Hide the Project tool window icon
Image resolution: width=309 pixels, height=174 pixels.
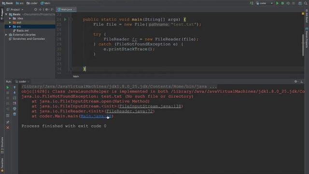pyautogui.click(x=52, y=10)
